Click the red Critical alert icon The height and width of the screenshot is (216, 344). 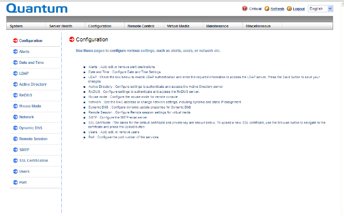point(244,8)
